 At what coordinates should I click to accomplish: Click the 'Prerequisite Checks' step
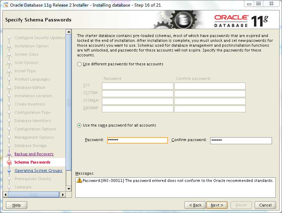click(33, 179)
